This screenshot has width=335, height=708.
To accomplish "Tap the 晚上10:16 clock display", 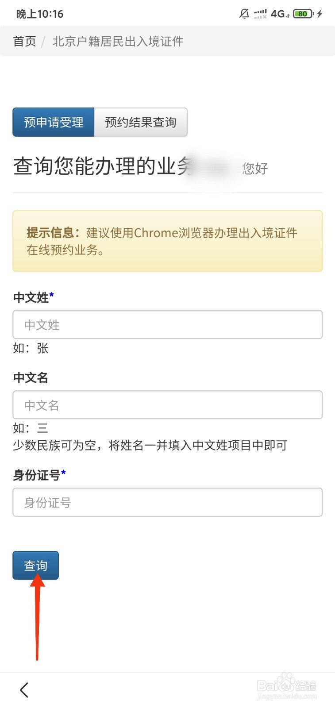I will pos(40,14).
